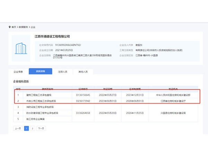This screenshot has width=208, height=156.
Task: Go to pagination page 2
Action: (x=33, y=128)
